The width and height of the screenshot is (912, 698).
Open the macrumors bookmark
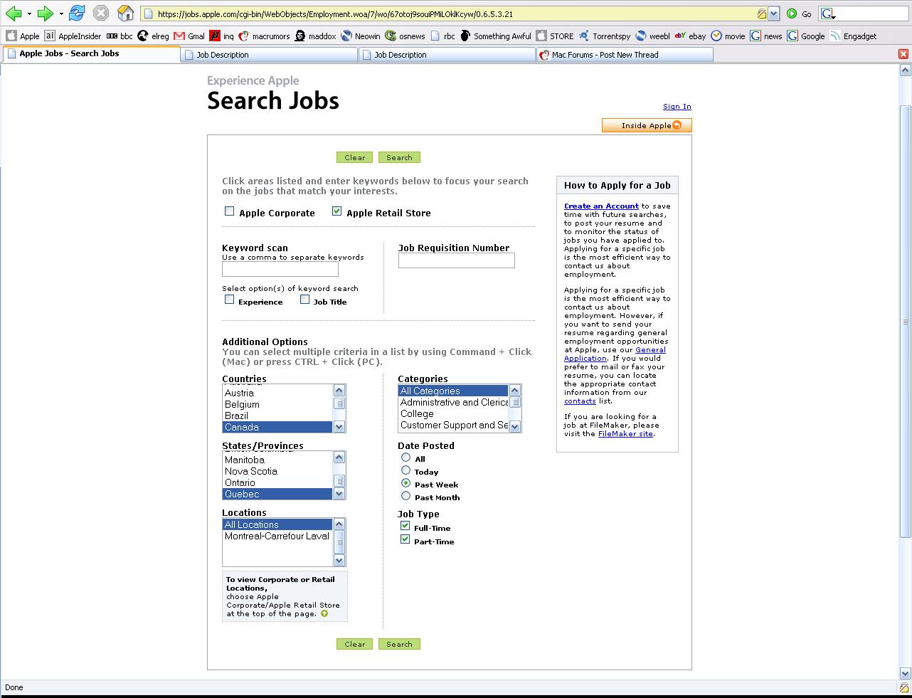(264, 36)
